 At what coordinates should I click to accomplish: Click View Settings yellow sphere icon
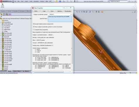click(x=102, y=12)
